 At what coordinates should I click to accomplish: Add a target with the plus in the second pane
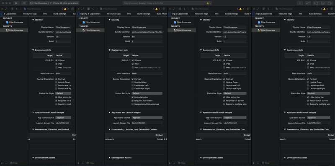point(78,163)
